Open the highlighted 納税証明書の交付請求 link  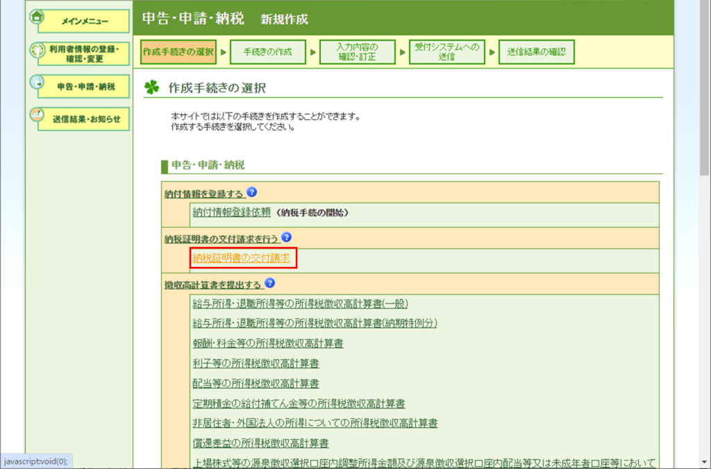tap(241, 258)
